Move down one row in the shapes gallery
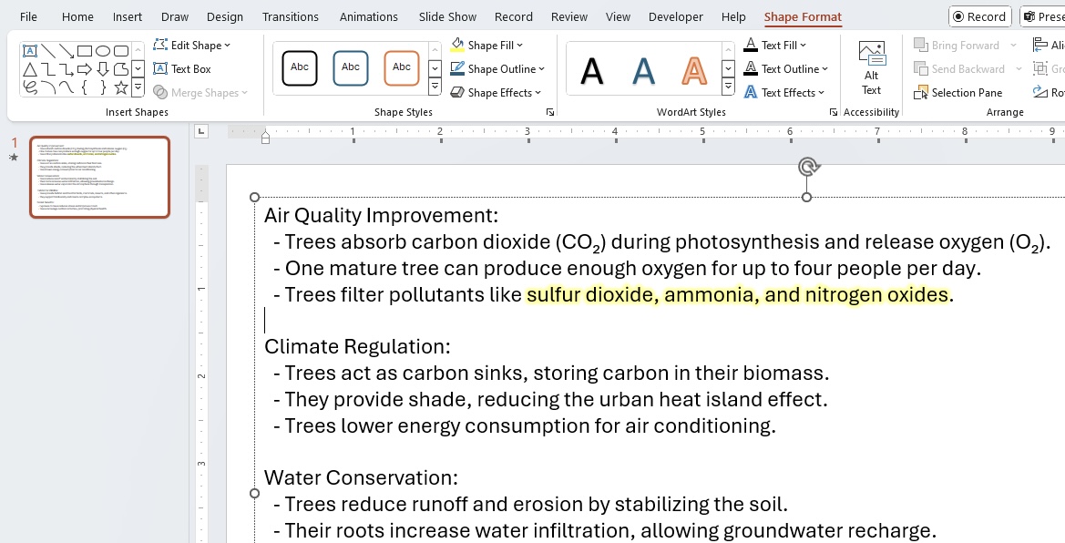 point(138,68)
